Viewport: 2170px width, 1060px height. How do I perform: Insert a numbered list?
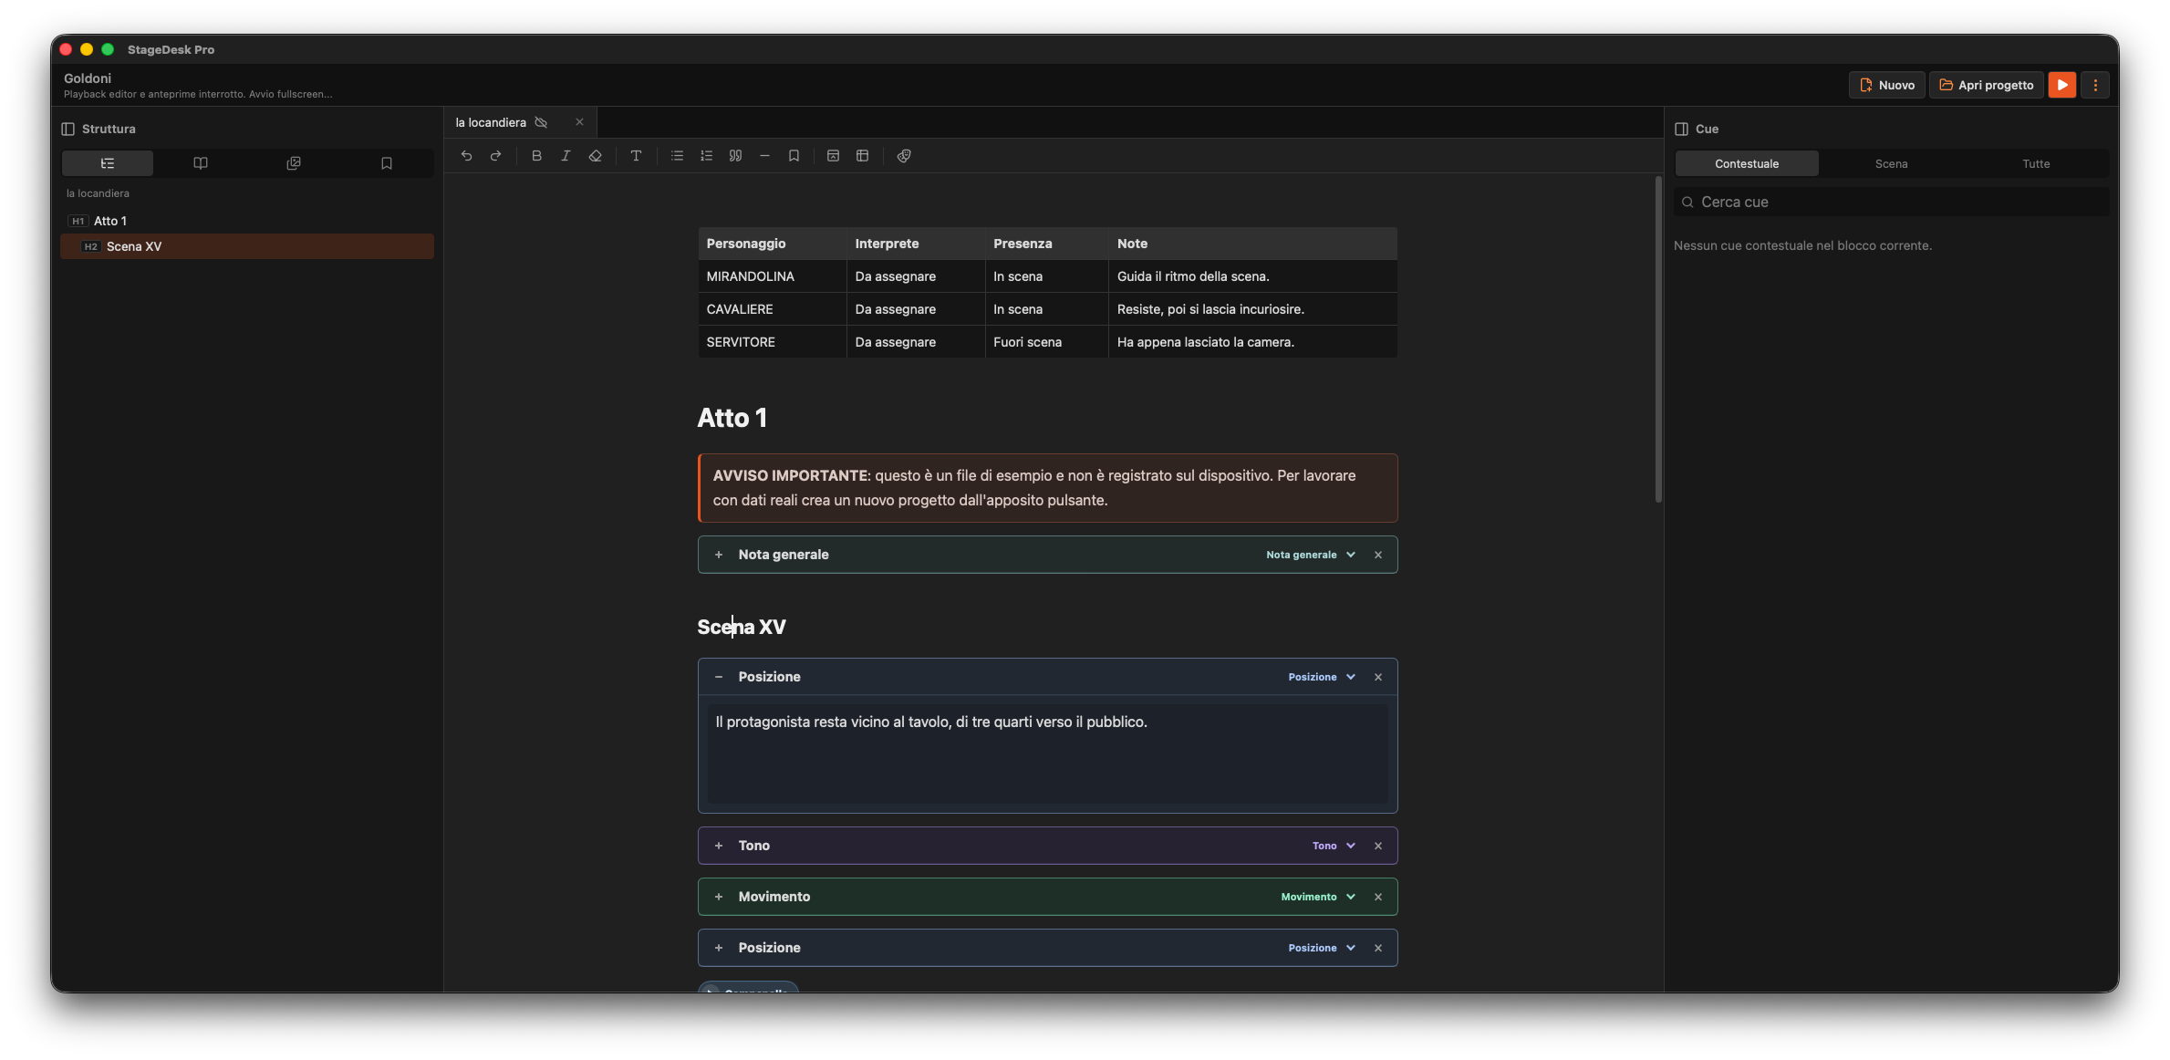click(x=706, y=156)
